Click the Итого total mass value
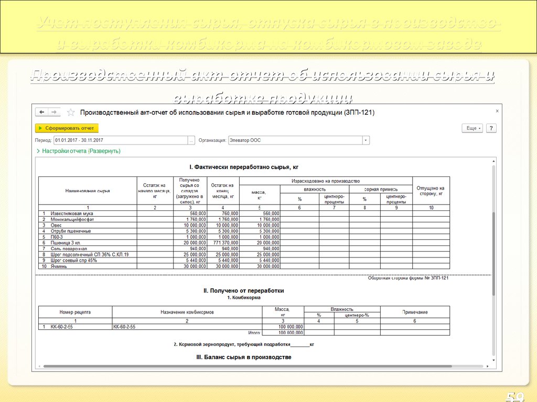The image size is (537, 402). pos(283,332)
